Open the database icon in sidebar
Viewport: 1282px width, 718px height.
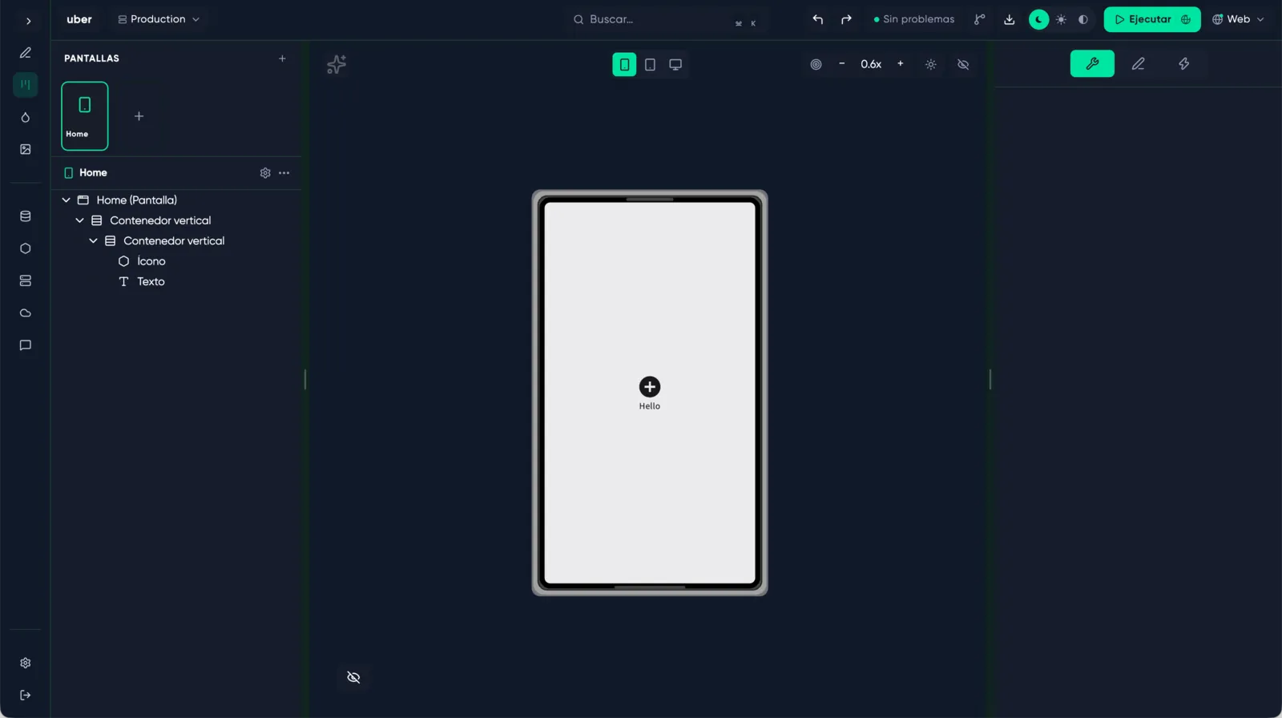point(26,216)
